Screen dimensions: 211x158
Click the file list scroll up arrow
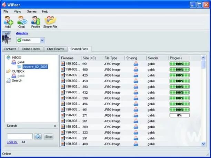coord(203,58)
